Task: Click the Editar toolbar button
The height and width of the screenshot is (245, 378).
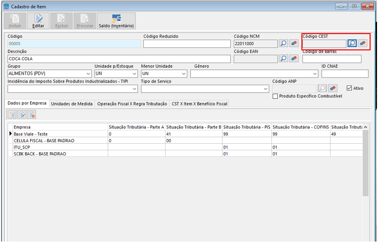Action: point(38,21)
